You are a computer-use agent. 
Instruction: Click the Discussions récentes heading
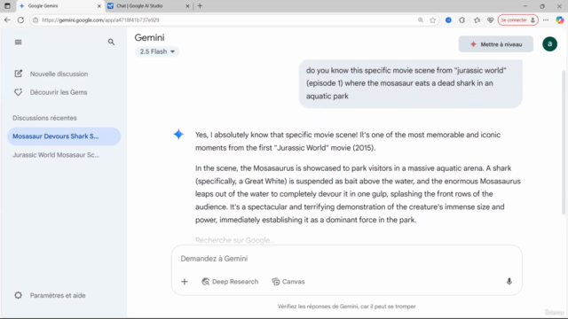44,118
